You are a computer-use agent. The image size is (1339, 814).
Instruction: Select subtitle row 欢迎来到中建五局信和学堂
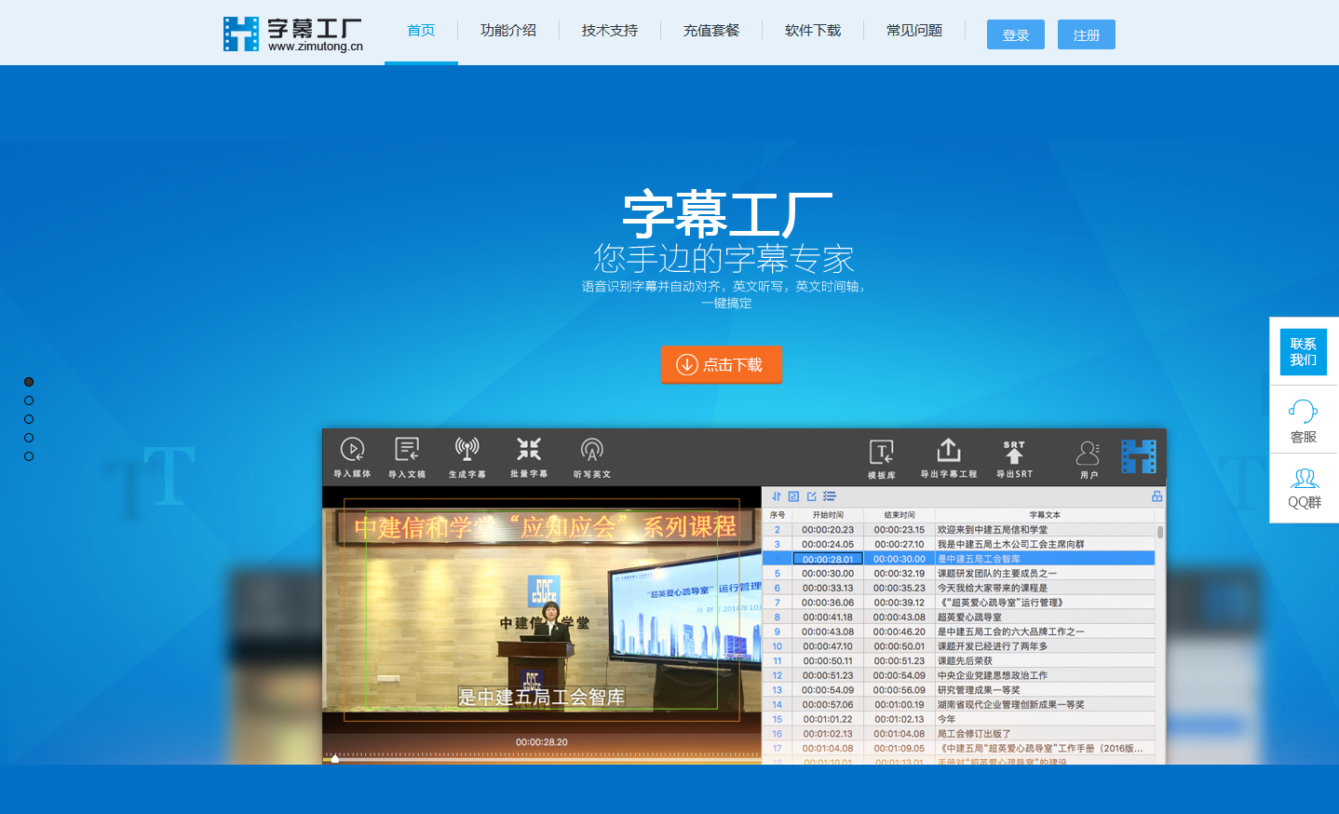959,530
